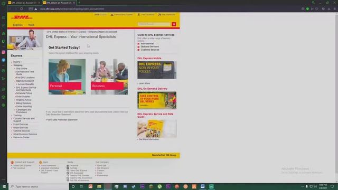Expand Import Services in the sidebar
Image resolution: width=338 pixels, height=190 pixels.
pos(21,128)
